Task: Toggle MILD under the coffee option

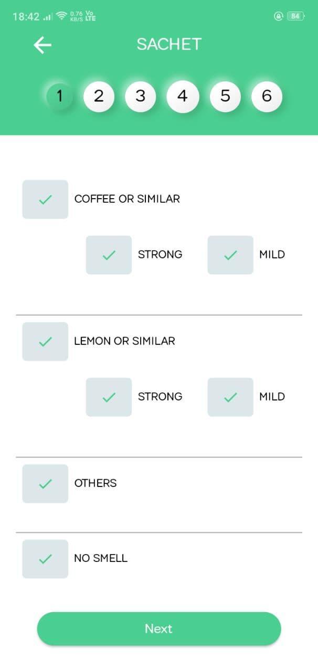Action: (230, 255)
